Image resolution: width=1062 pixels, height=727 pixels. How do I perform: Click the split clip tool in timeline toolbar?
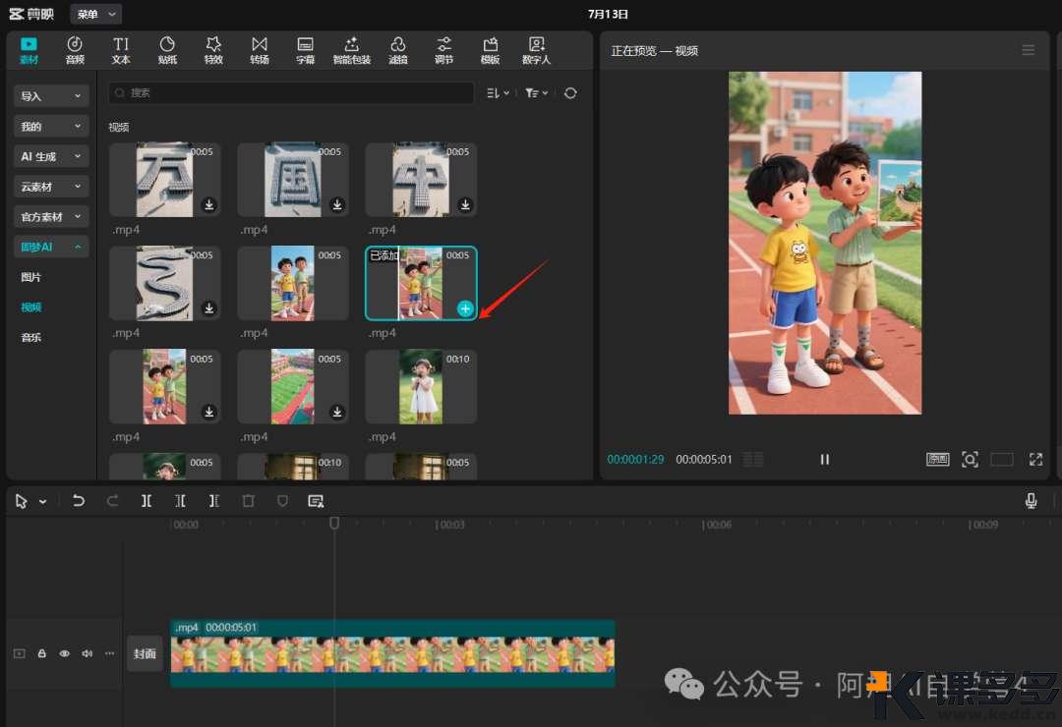pos(147,501)
